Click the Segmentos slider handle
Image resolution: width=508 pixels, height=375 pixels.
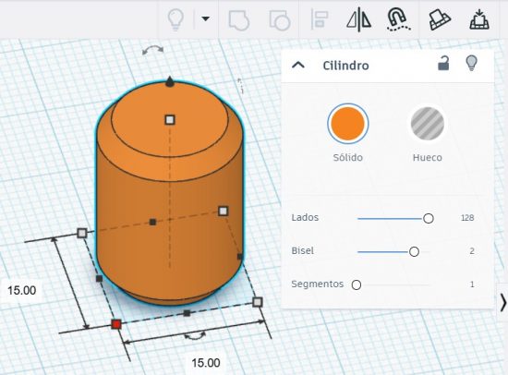tap(357, 284)
